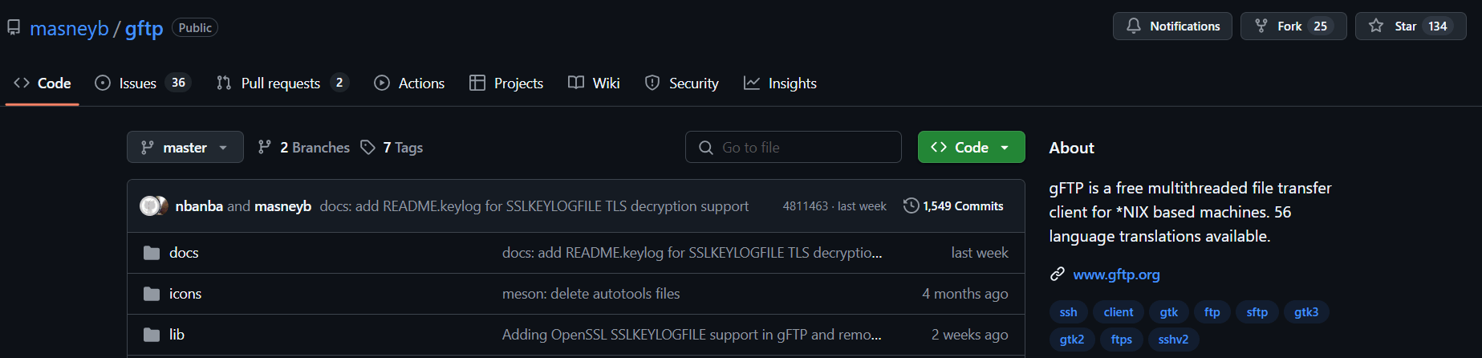Open commit hash 4811463
The image size is (1482, 358).
(805, 206)
